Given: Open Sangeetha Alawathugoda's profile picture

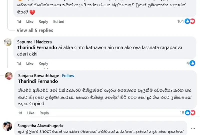Looking at the screenshot, I should click(x=7, y=126).
